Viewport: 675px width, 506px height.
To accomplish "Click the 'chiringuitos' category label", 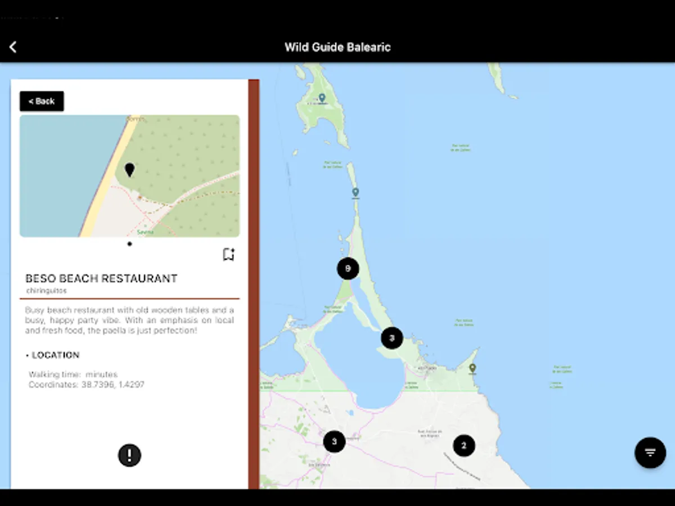I will 47,291.
